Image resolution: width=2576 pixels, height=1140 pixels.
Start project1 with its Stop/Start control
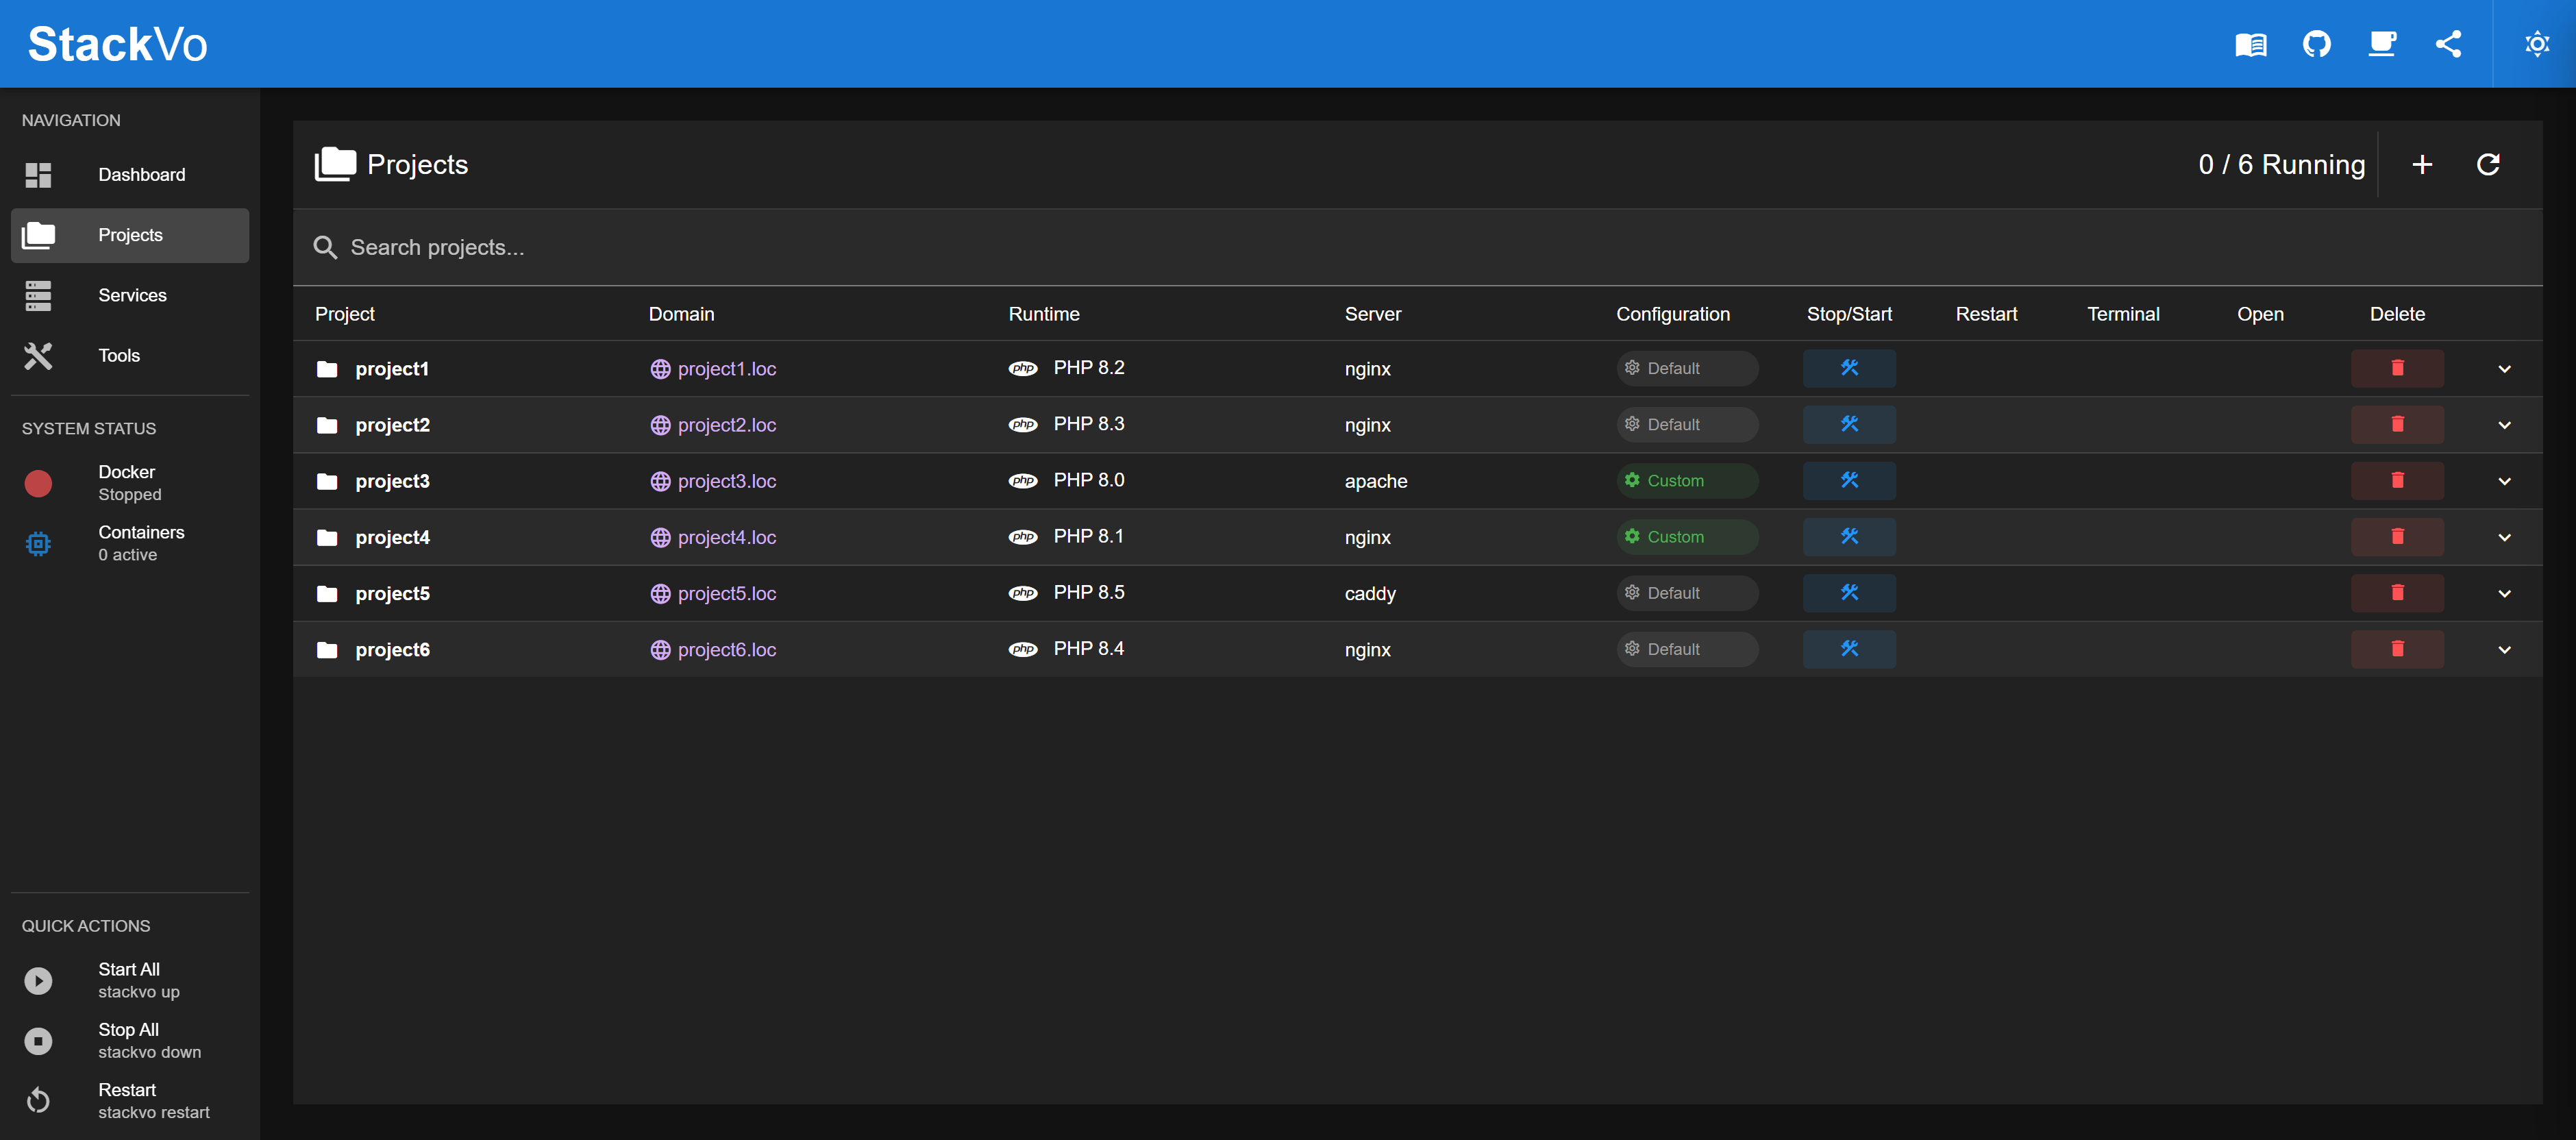click(x=1849, y=368)
